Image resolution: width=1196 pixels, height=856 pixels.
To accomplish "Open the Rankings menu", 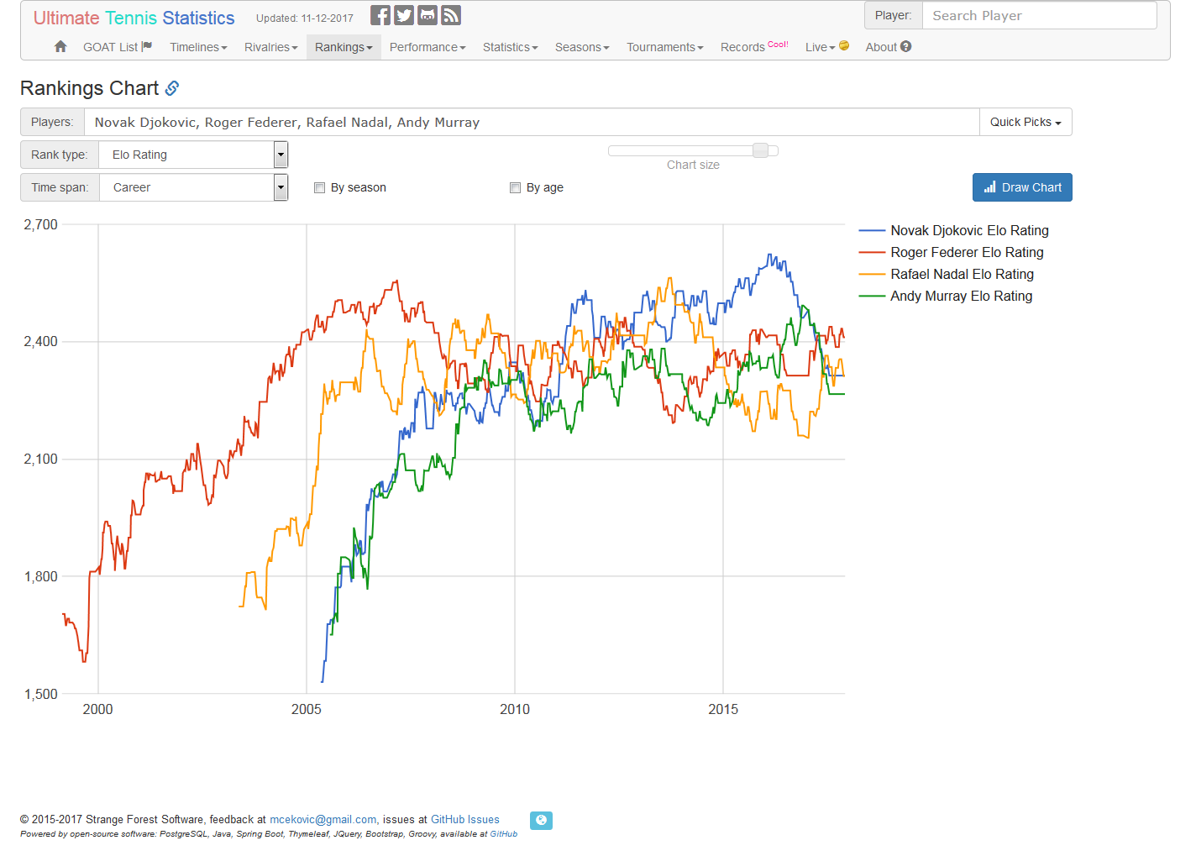I will click(344, 47).
